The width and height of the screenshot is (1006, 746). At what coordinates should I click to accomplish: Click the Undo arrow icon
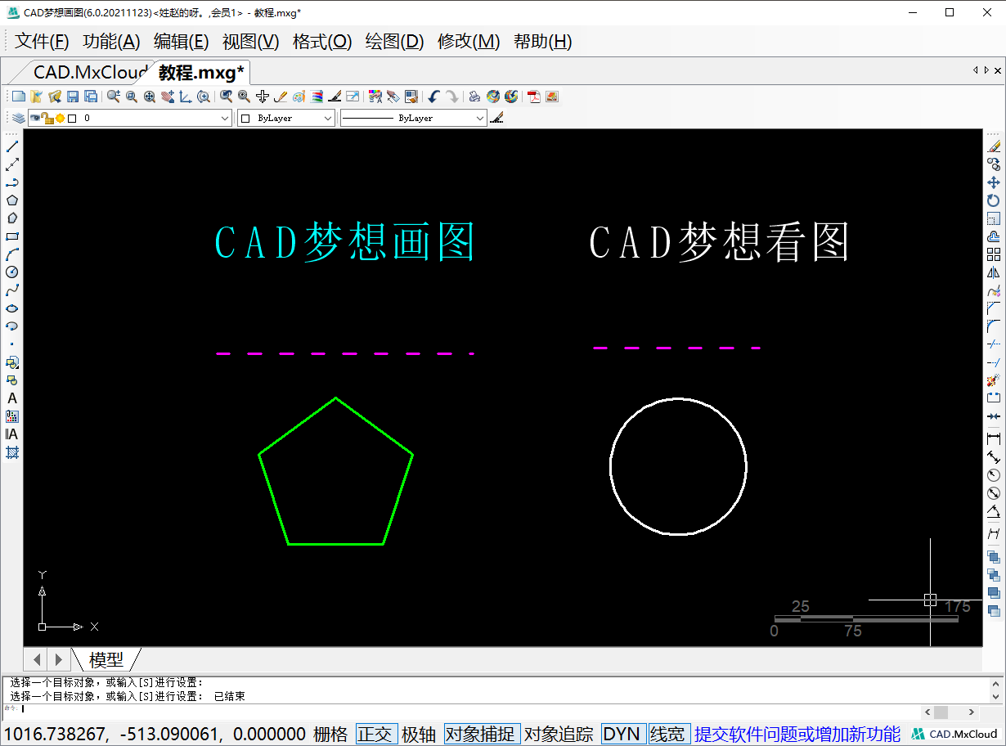click(433, 97)
